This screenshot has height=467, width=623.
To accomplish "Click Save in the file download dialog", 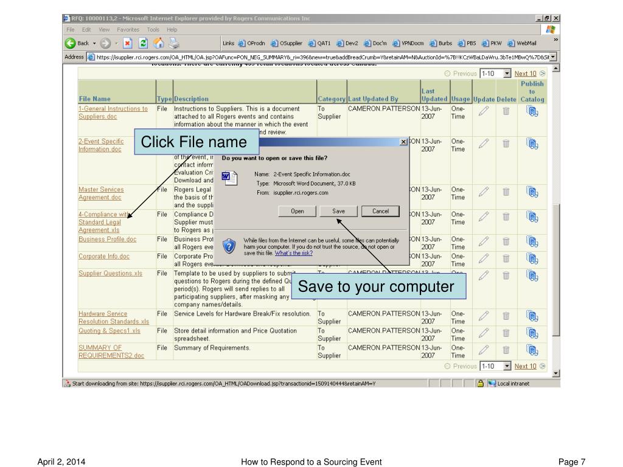I will point(338,211).
